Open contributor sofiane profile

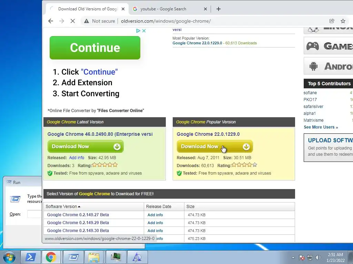310,93
